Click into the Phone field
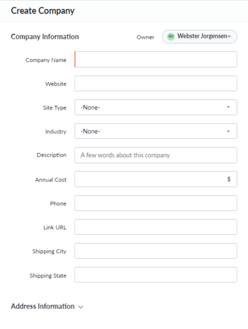Viewport: 248px width, 329px height. (155, 203)
